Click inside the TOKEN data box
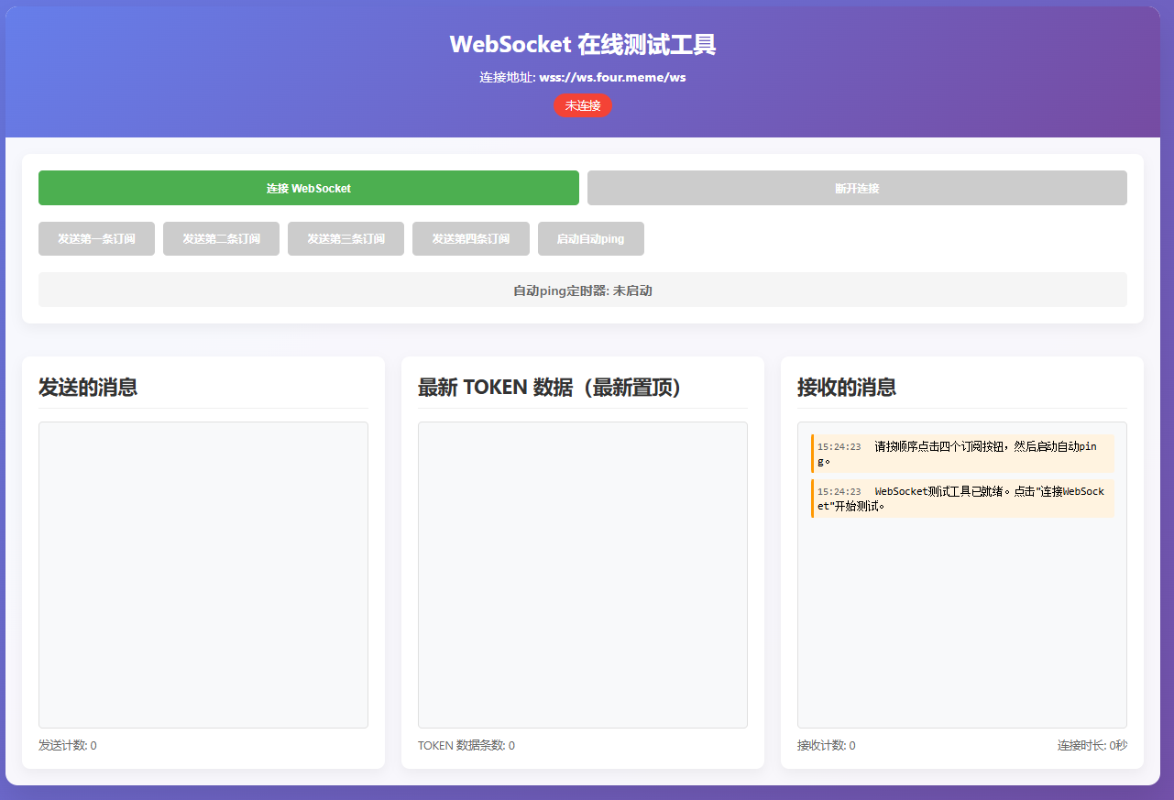This screenshot has height=800, width=1174. tap(582, 574)
